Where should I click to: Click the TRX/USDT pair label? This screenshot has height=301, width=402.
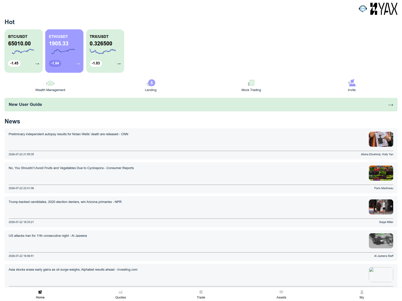(99, 37)
